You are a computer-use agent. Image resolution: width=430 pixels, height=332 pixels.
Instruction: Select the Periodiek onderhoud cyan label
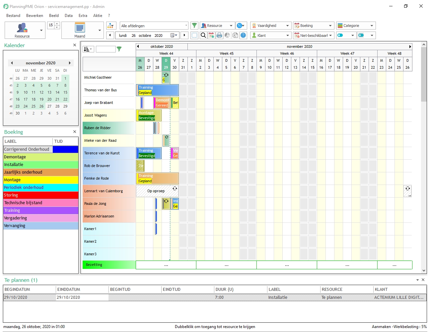tap(41, 187)
